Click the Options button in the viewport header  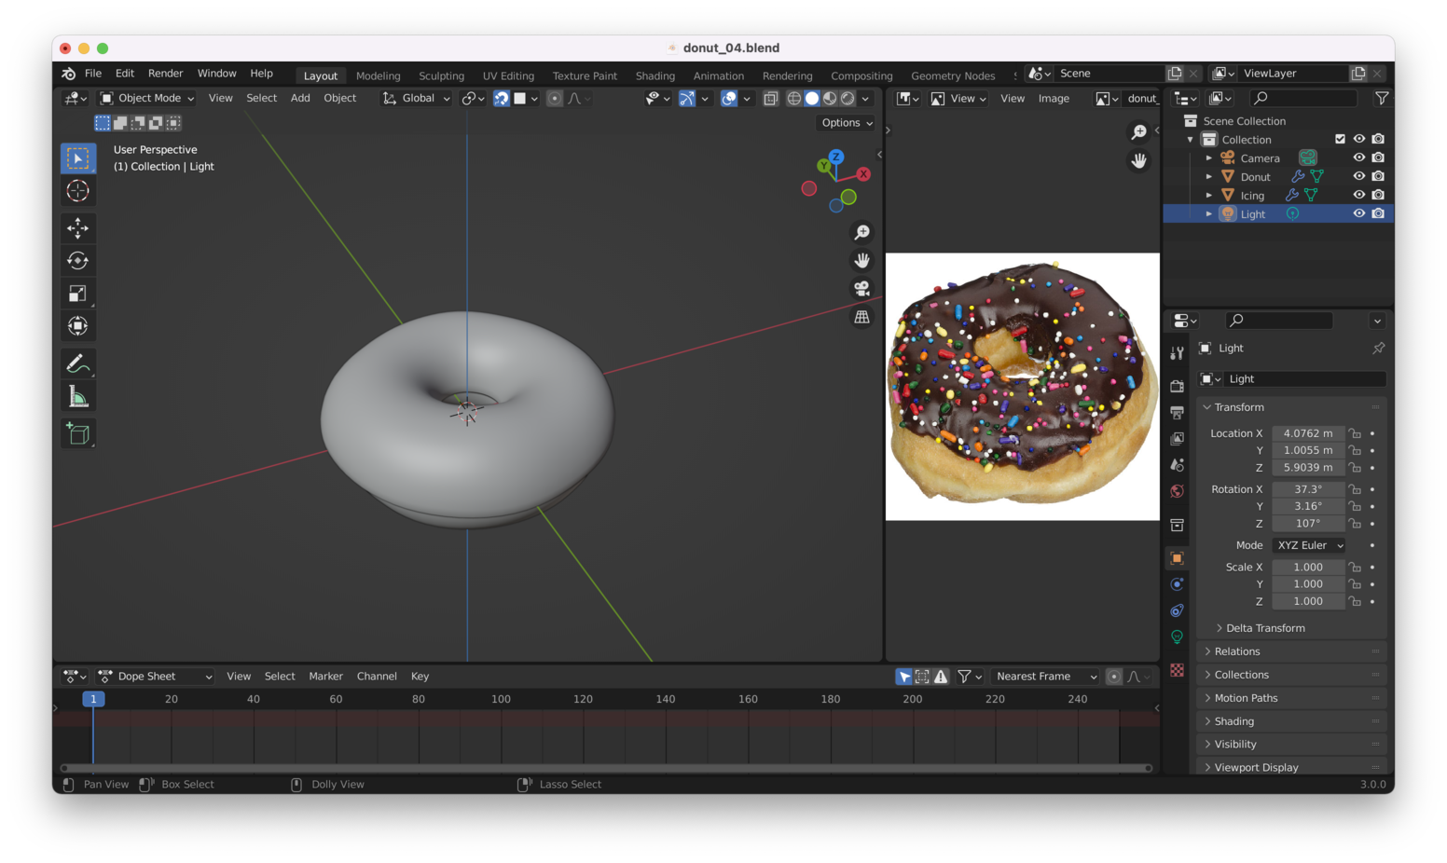(845, 122)
